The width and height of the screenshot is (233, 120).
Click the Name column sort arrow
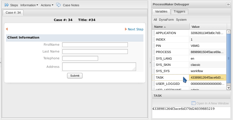click(x=165, y=27)
